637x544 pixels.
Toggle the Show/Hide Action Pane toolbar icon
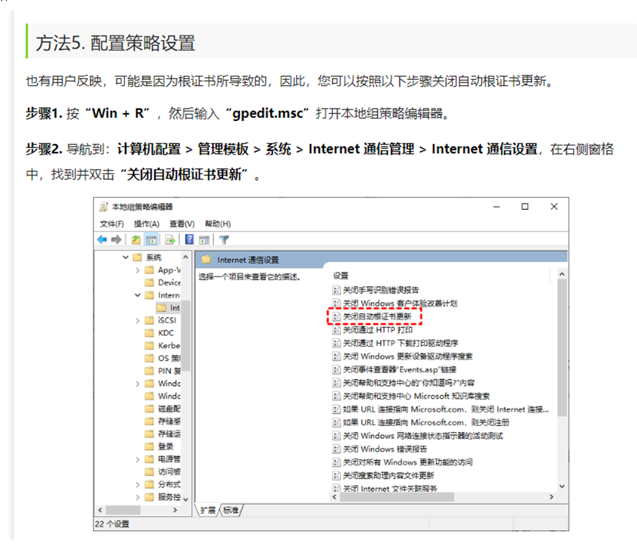coord(204,240)
